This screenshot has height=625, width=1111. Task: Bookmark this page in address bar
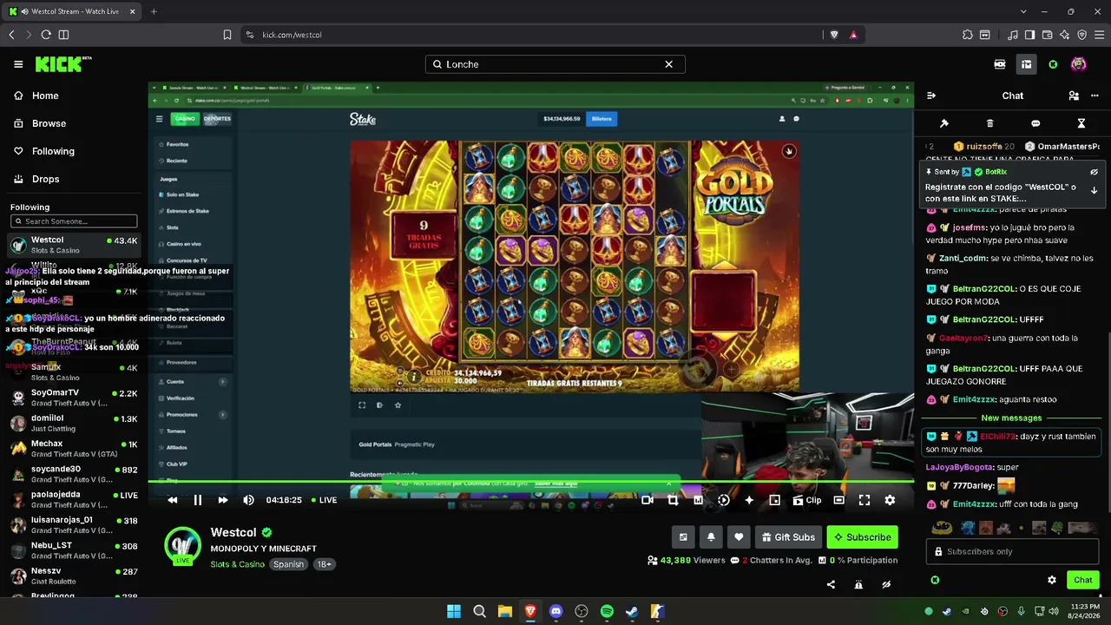pyautogui.click(x=227, y=35)
